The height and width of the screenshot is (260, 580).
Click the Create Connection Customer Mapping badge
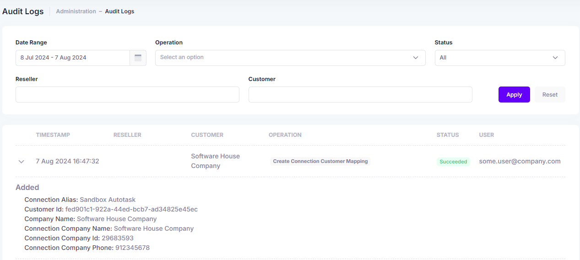click(x=320, y=161)
